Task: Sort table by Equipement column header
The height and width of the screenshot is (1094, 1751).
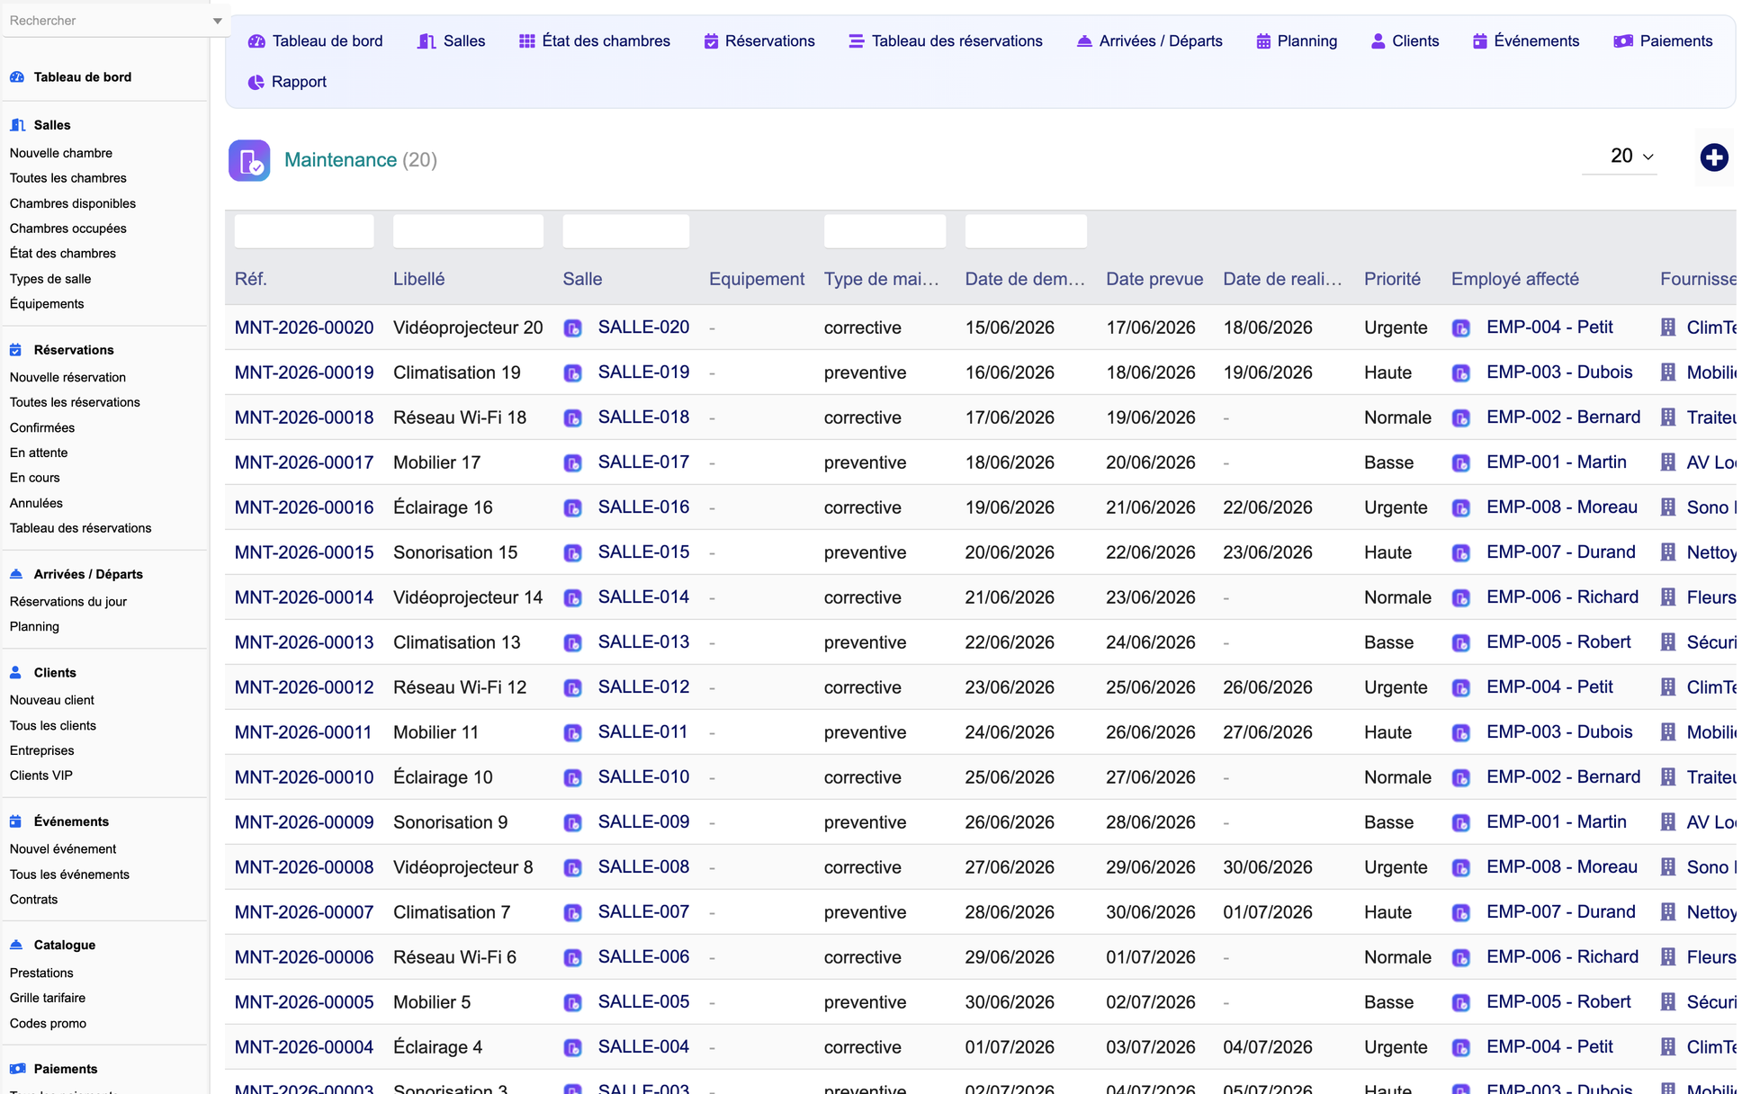Action: coord(757,279)
